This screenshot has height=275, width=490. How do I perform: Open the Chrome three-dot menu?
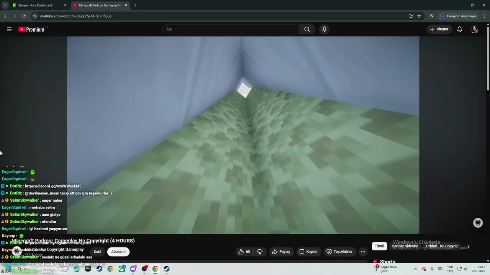click(x=484, y=16)
